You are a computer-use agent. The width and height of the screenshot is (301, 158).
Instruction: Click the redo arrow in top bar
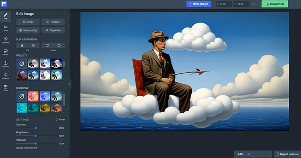pos(23,4)
